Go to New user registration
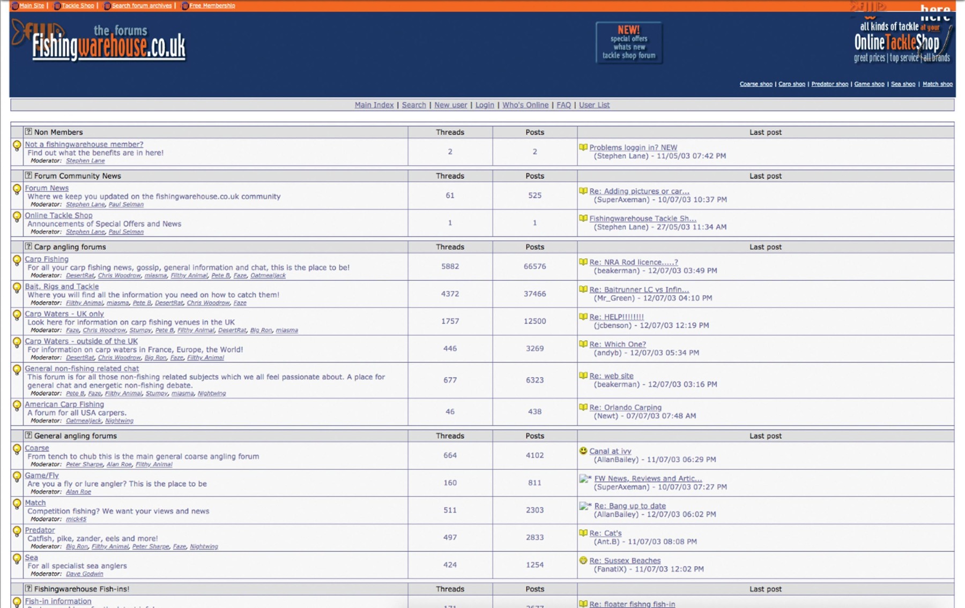This screenshot has width=965, height=608. coord(450,105)
